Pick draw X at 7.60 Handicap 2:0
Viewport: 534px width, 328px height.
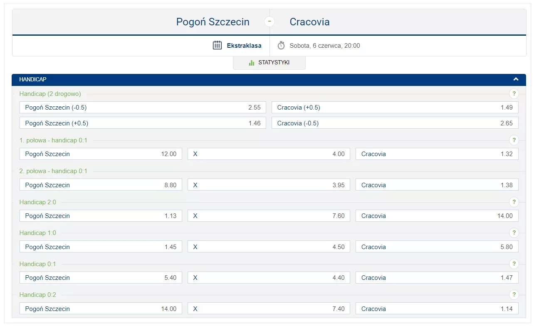(269, 216)
